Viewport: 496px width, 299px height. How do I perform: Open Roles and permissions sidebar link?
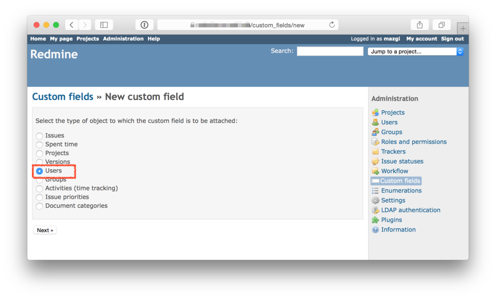[x=414, y=142]
